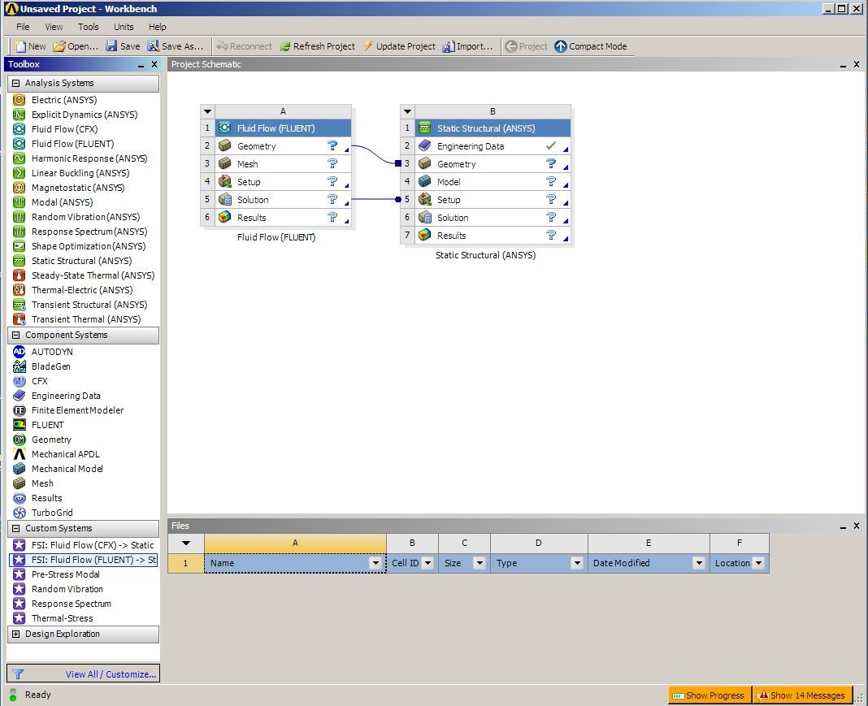Viewport: 868px width, 706px height.
Task: Select the Harmonic Response (ANSYS) icon
Action: click(x=20, y=158)
